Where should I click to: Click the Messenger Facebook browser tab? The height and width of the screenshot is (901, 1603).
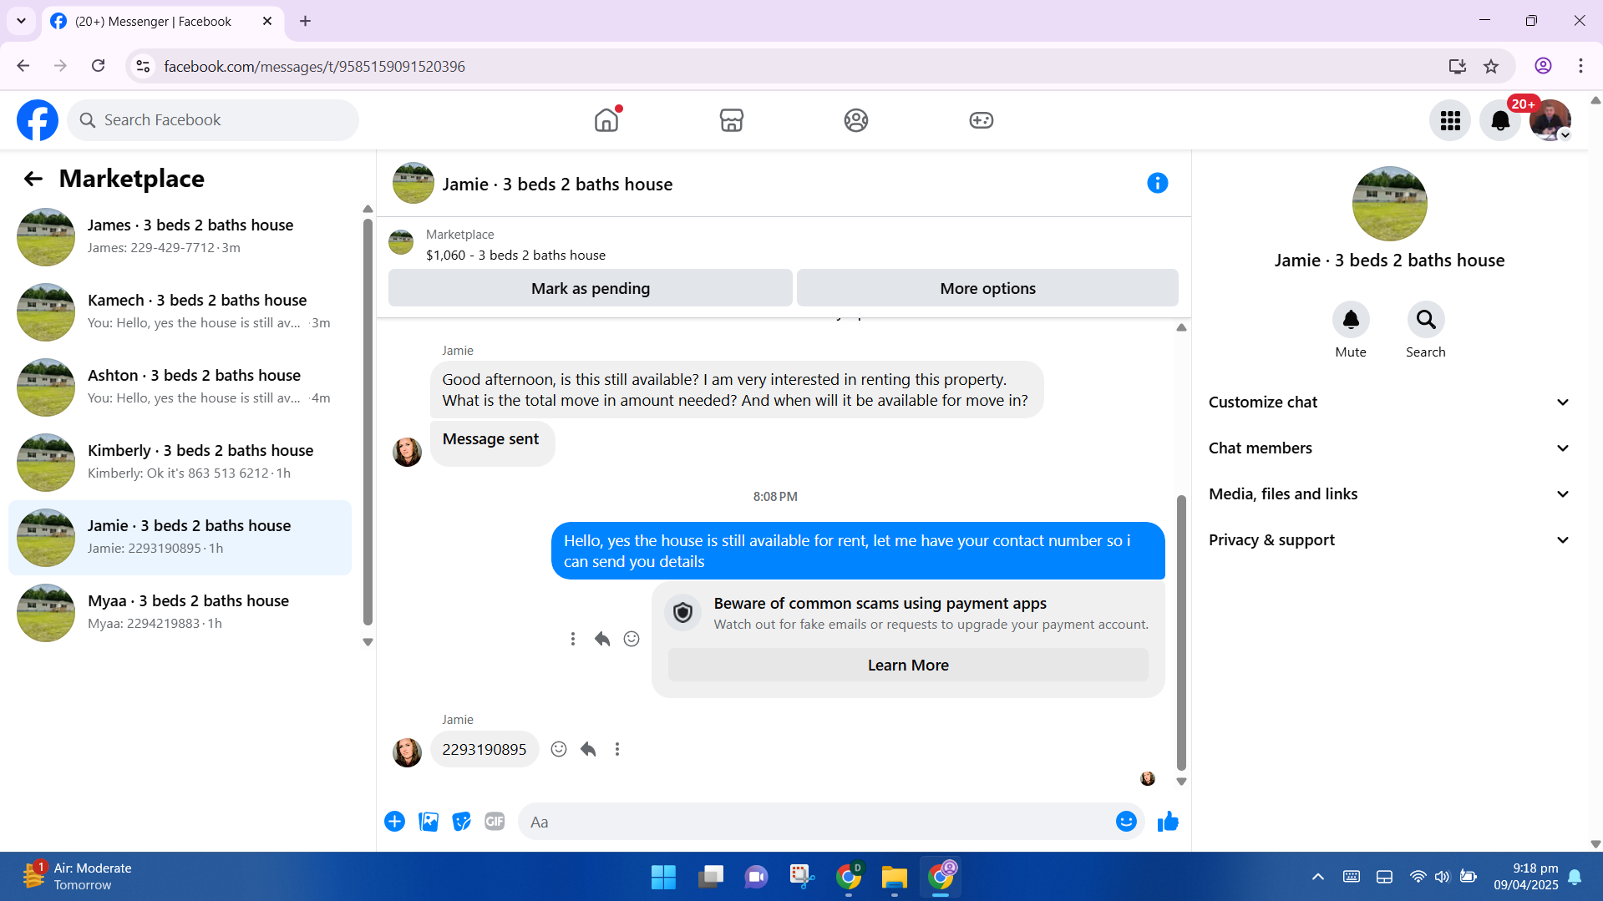point(163,22)
